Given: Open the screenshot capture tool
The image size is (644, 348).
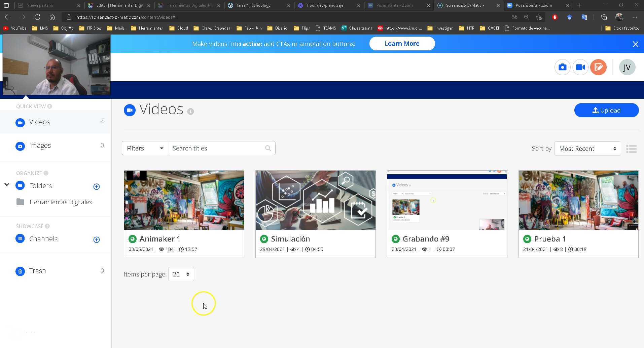Looking at the screenshot, I should (x=562, y=67).
